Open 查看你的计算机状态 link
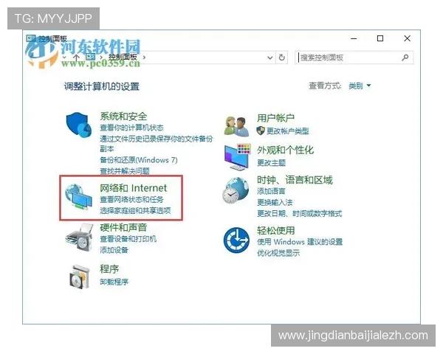Viewport: 443px width, 354px height. [x=131, y=128]
